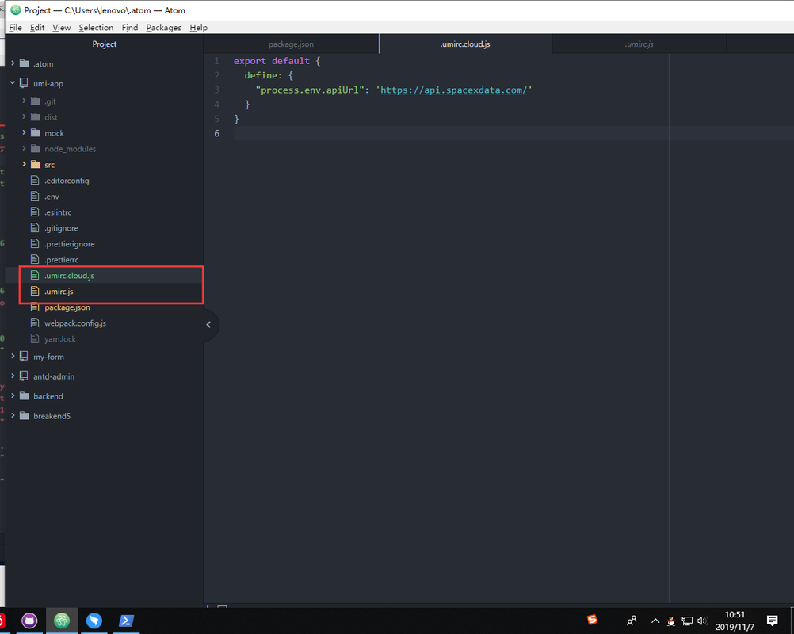Viewport: 794px width, 634px height.
Task: Click the .umirc.js file icon
Action: (35, 291)
